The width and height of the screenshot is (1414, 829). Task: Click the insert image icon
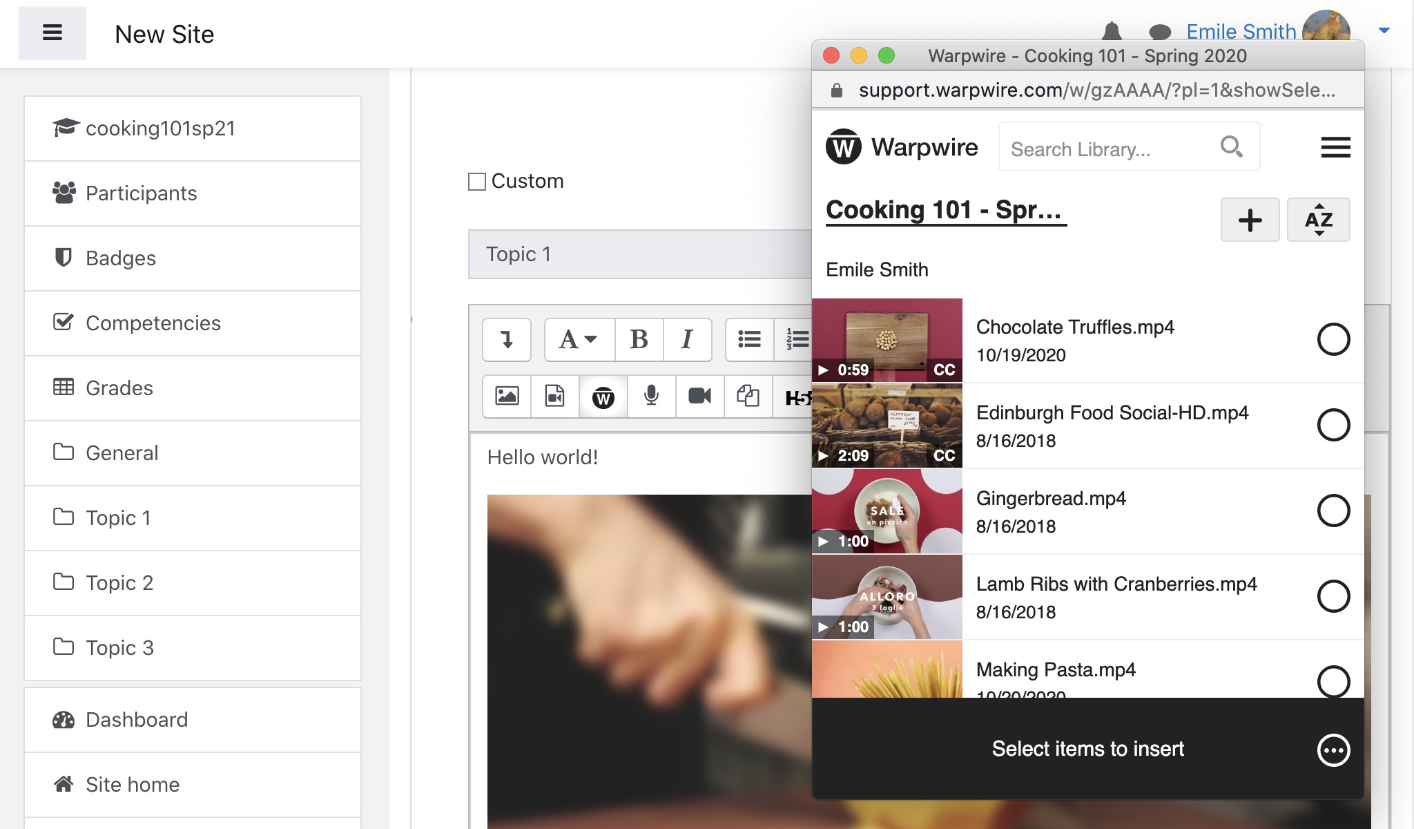[507, 397]
